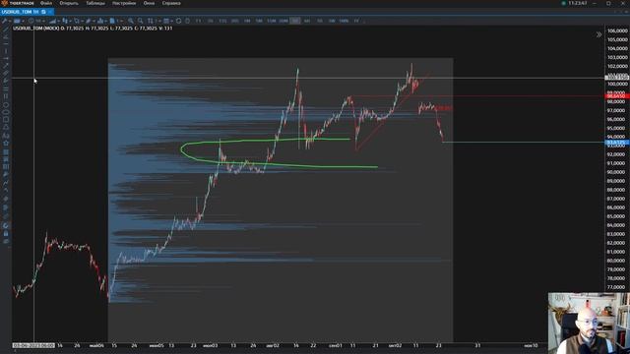Click the 100,0000 price axis value
The image size is (630, 354).
coord(617,84)
